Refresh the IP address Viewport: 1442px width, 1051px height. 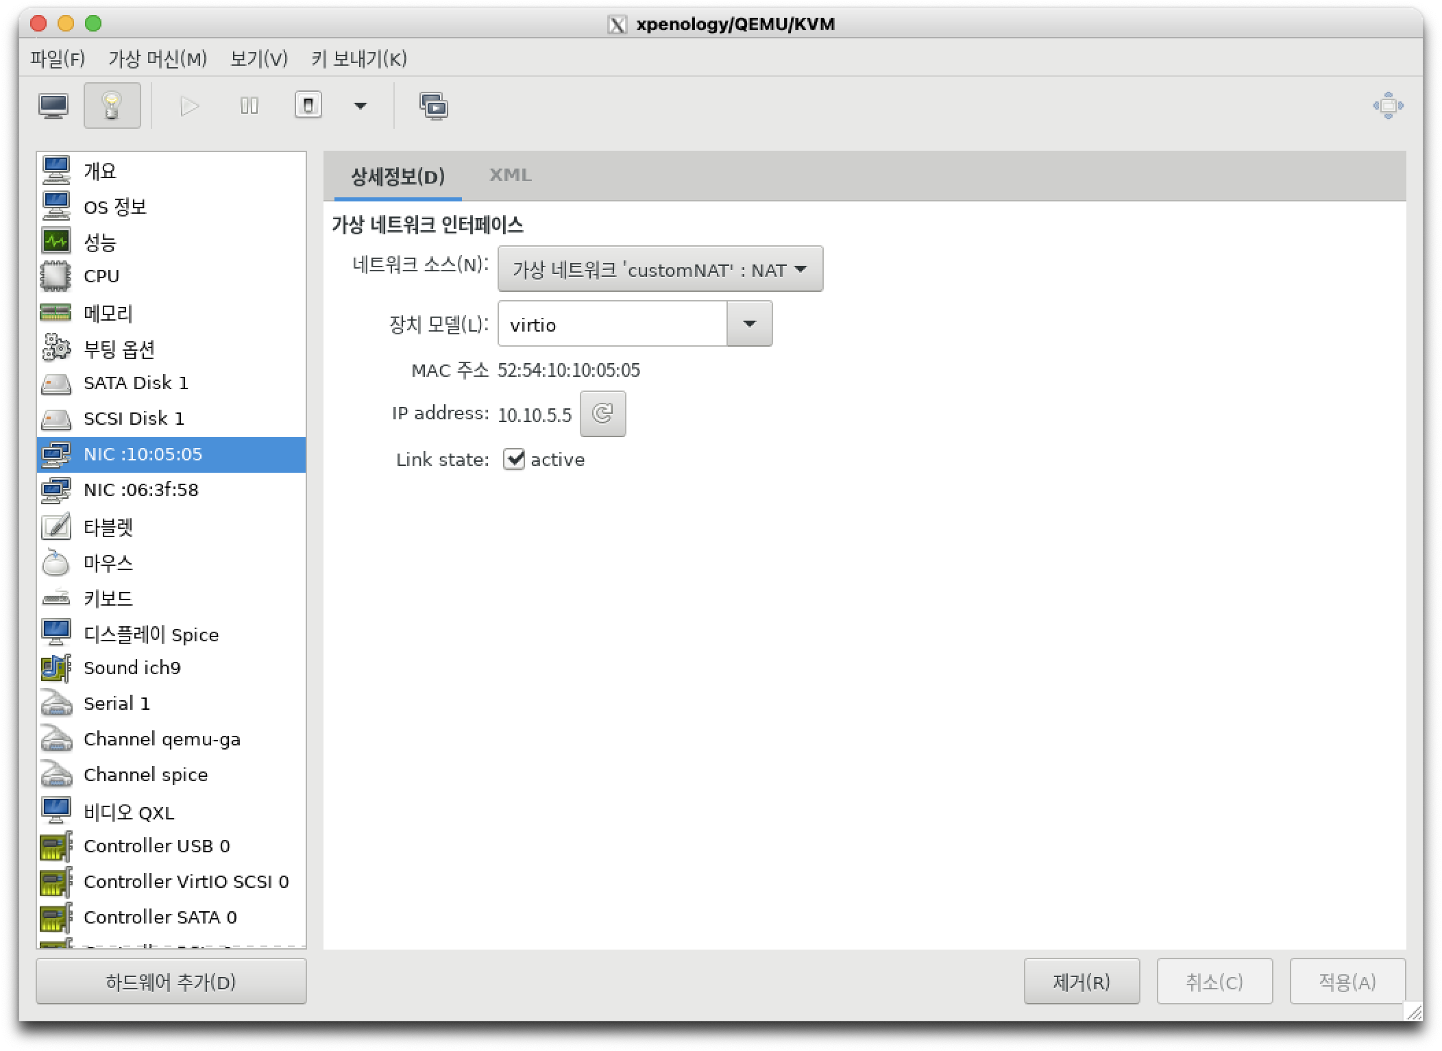tap(602, 414)
